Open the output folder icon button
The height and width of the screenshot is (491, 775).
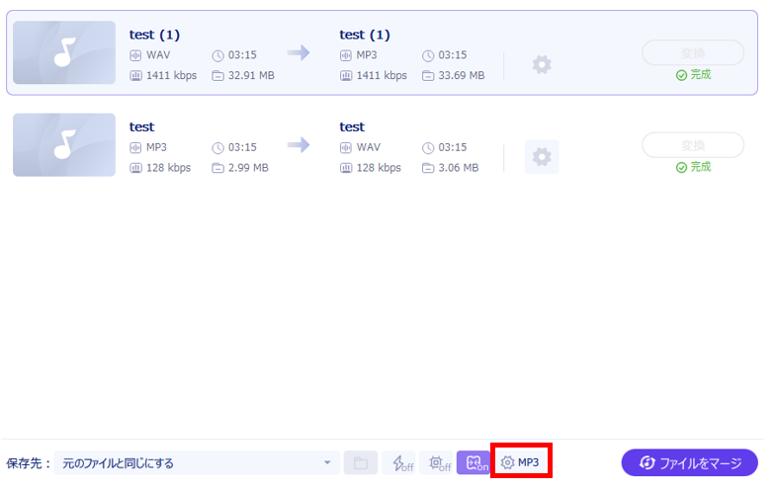361,462
